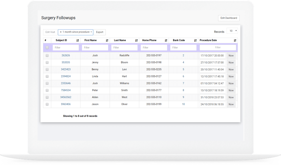Click Bank Code link 6
Image resolution: width=281 pixels, height=165 pixels.
[x=183, y=76]
